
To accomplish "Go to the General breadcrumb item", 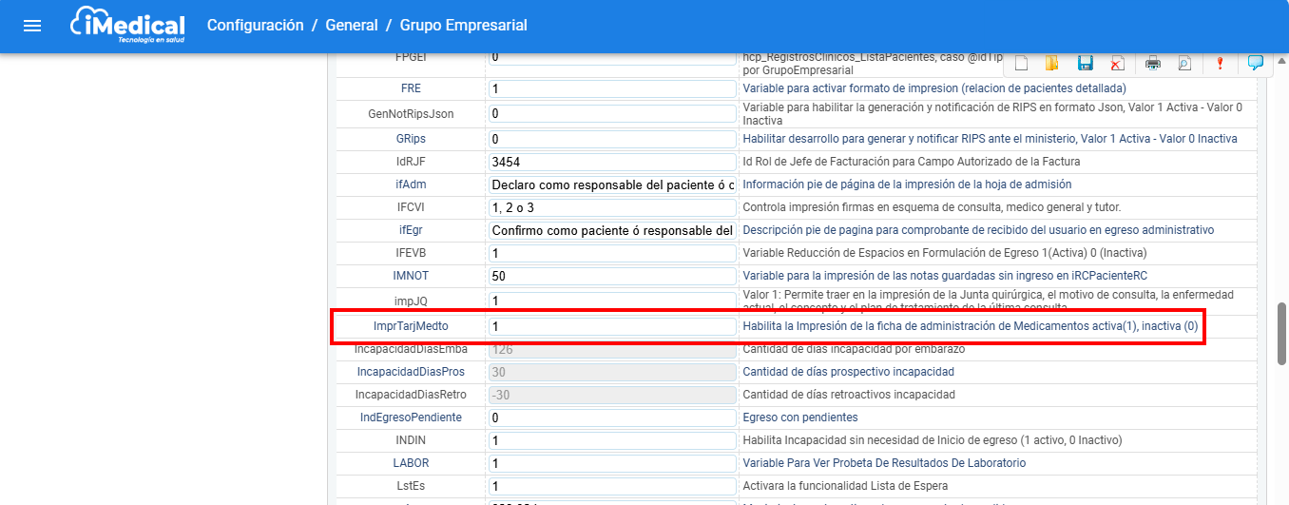I will point(352,26).
